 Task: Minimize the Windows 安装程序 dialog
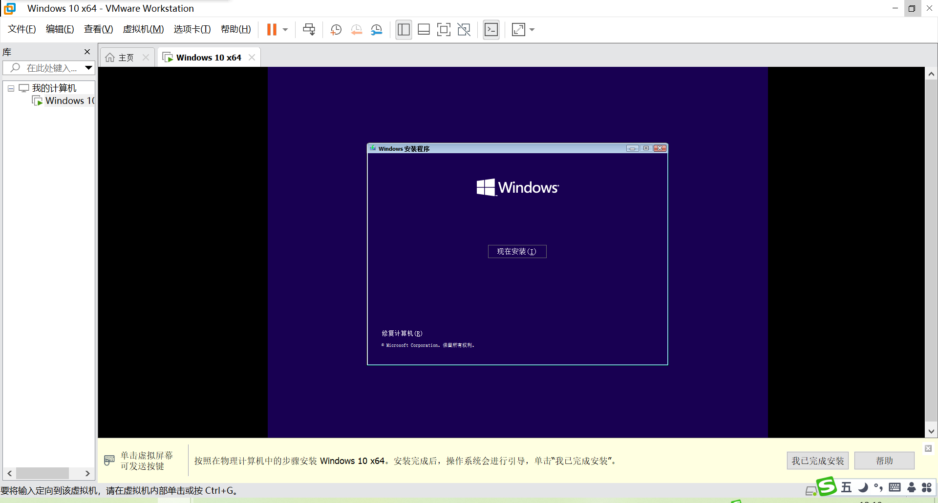633,148
